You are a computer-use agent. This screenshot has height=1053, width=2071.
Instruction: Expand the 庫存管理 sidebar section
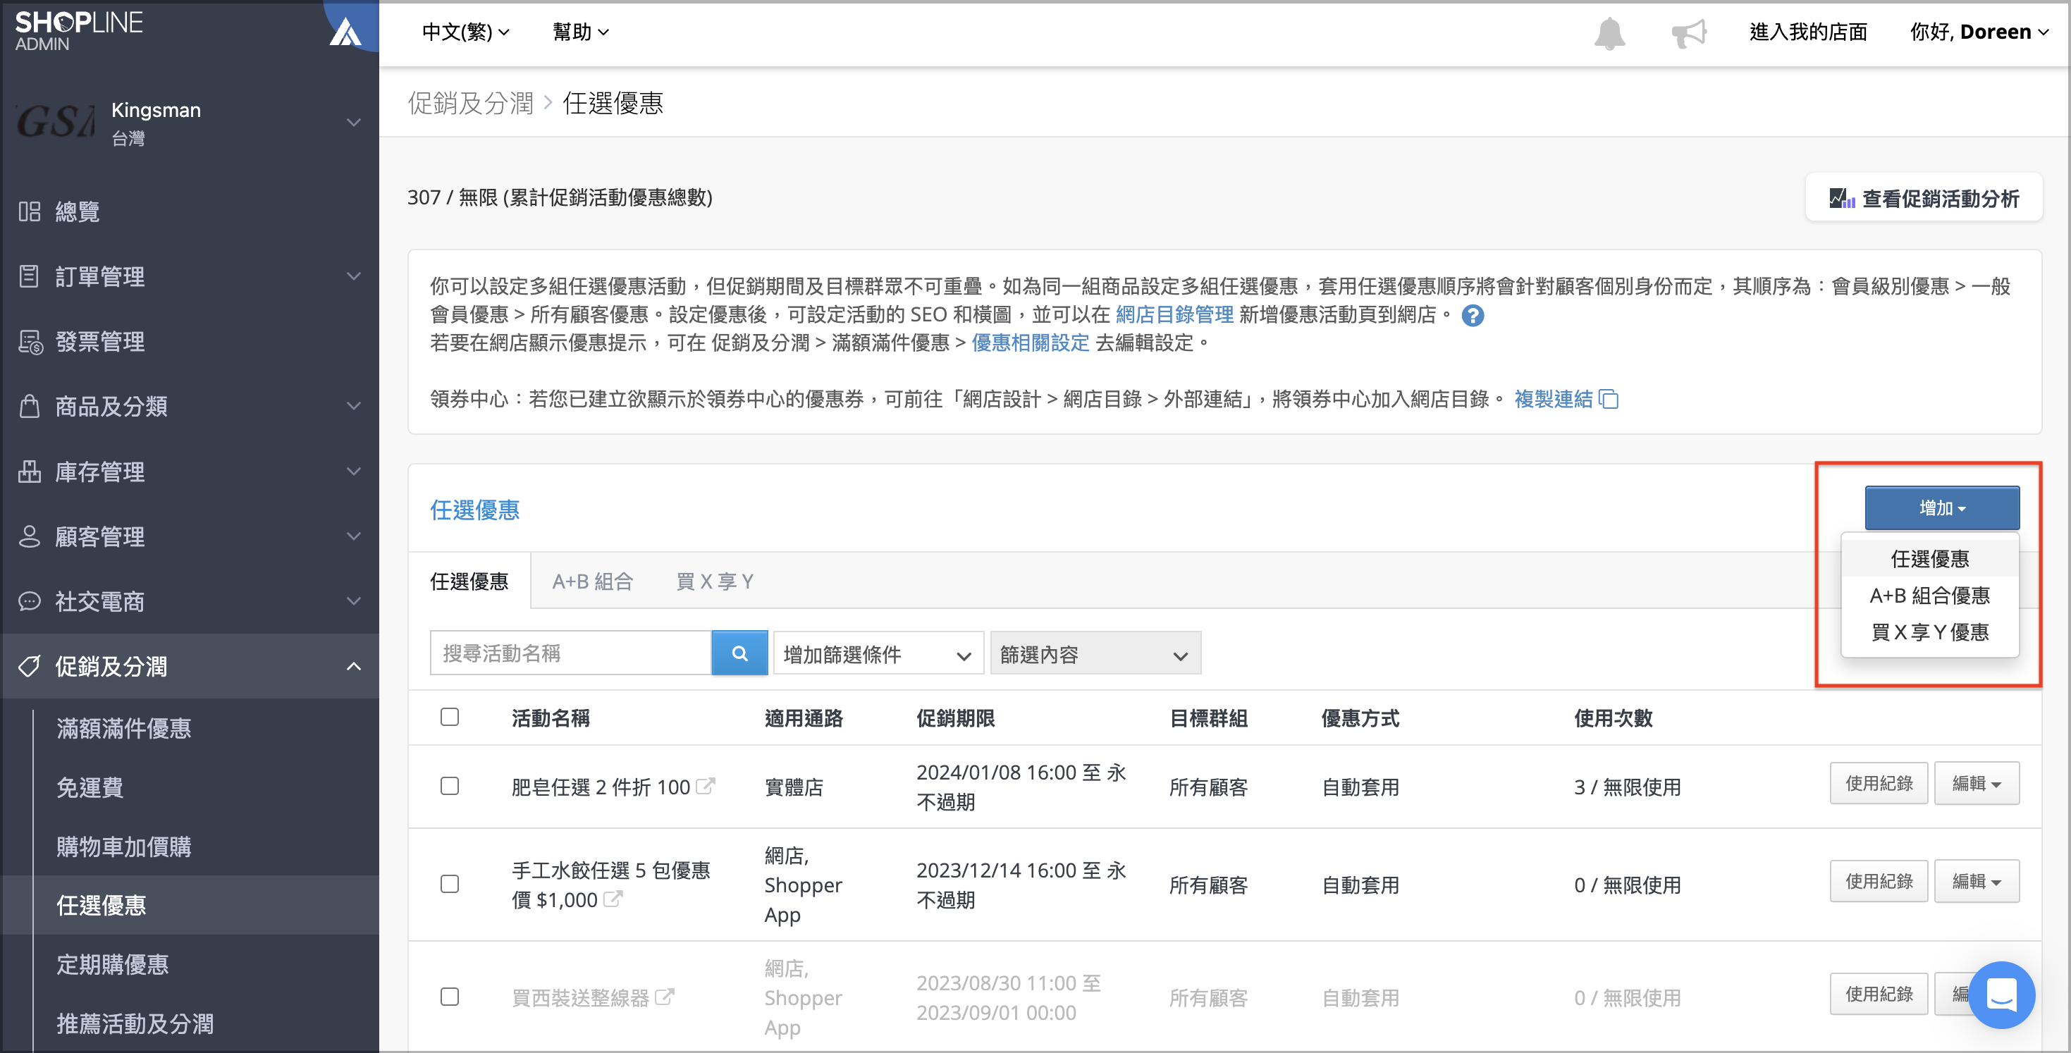click(x=353, y=472)
